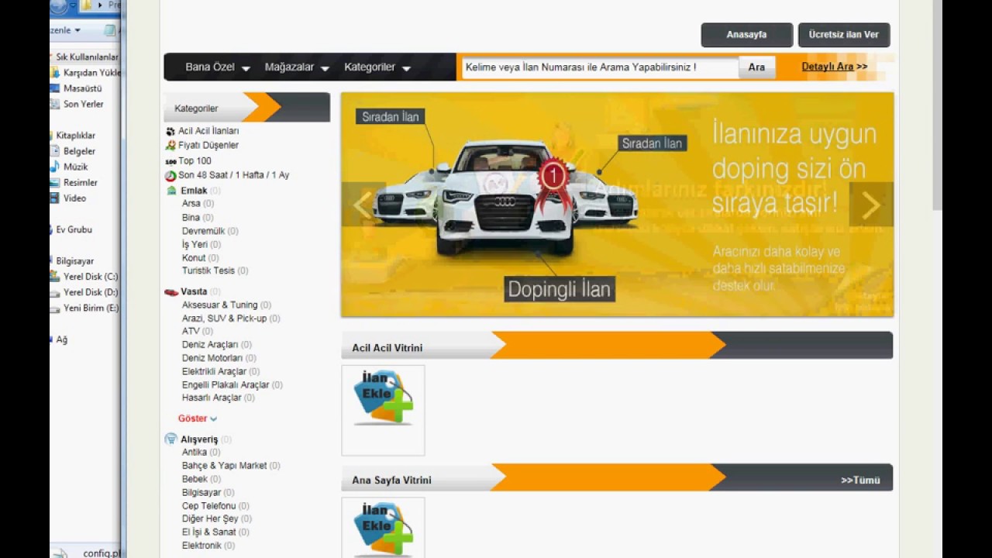The height and width of the screenshot is (558, 992).
Task: Click the Anasayfa button
Action: coord(746,35)
